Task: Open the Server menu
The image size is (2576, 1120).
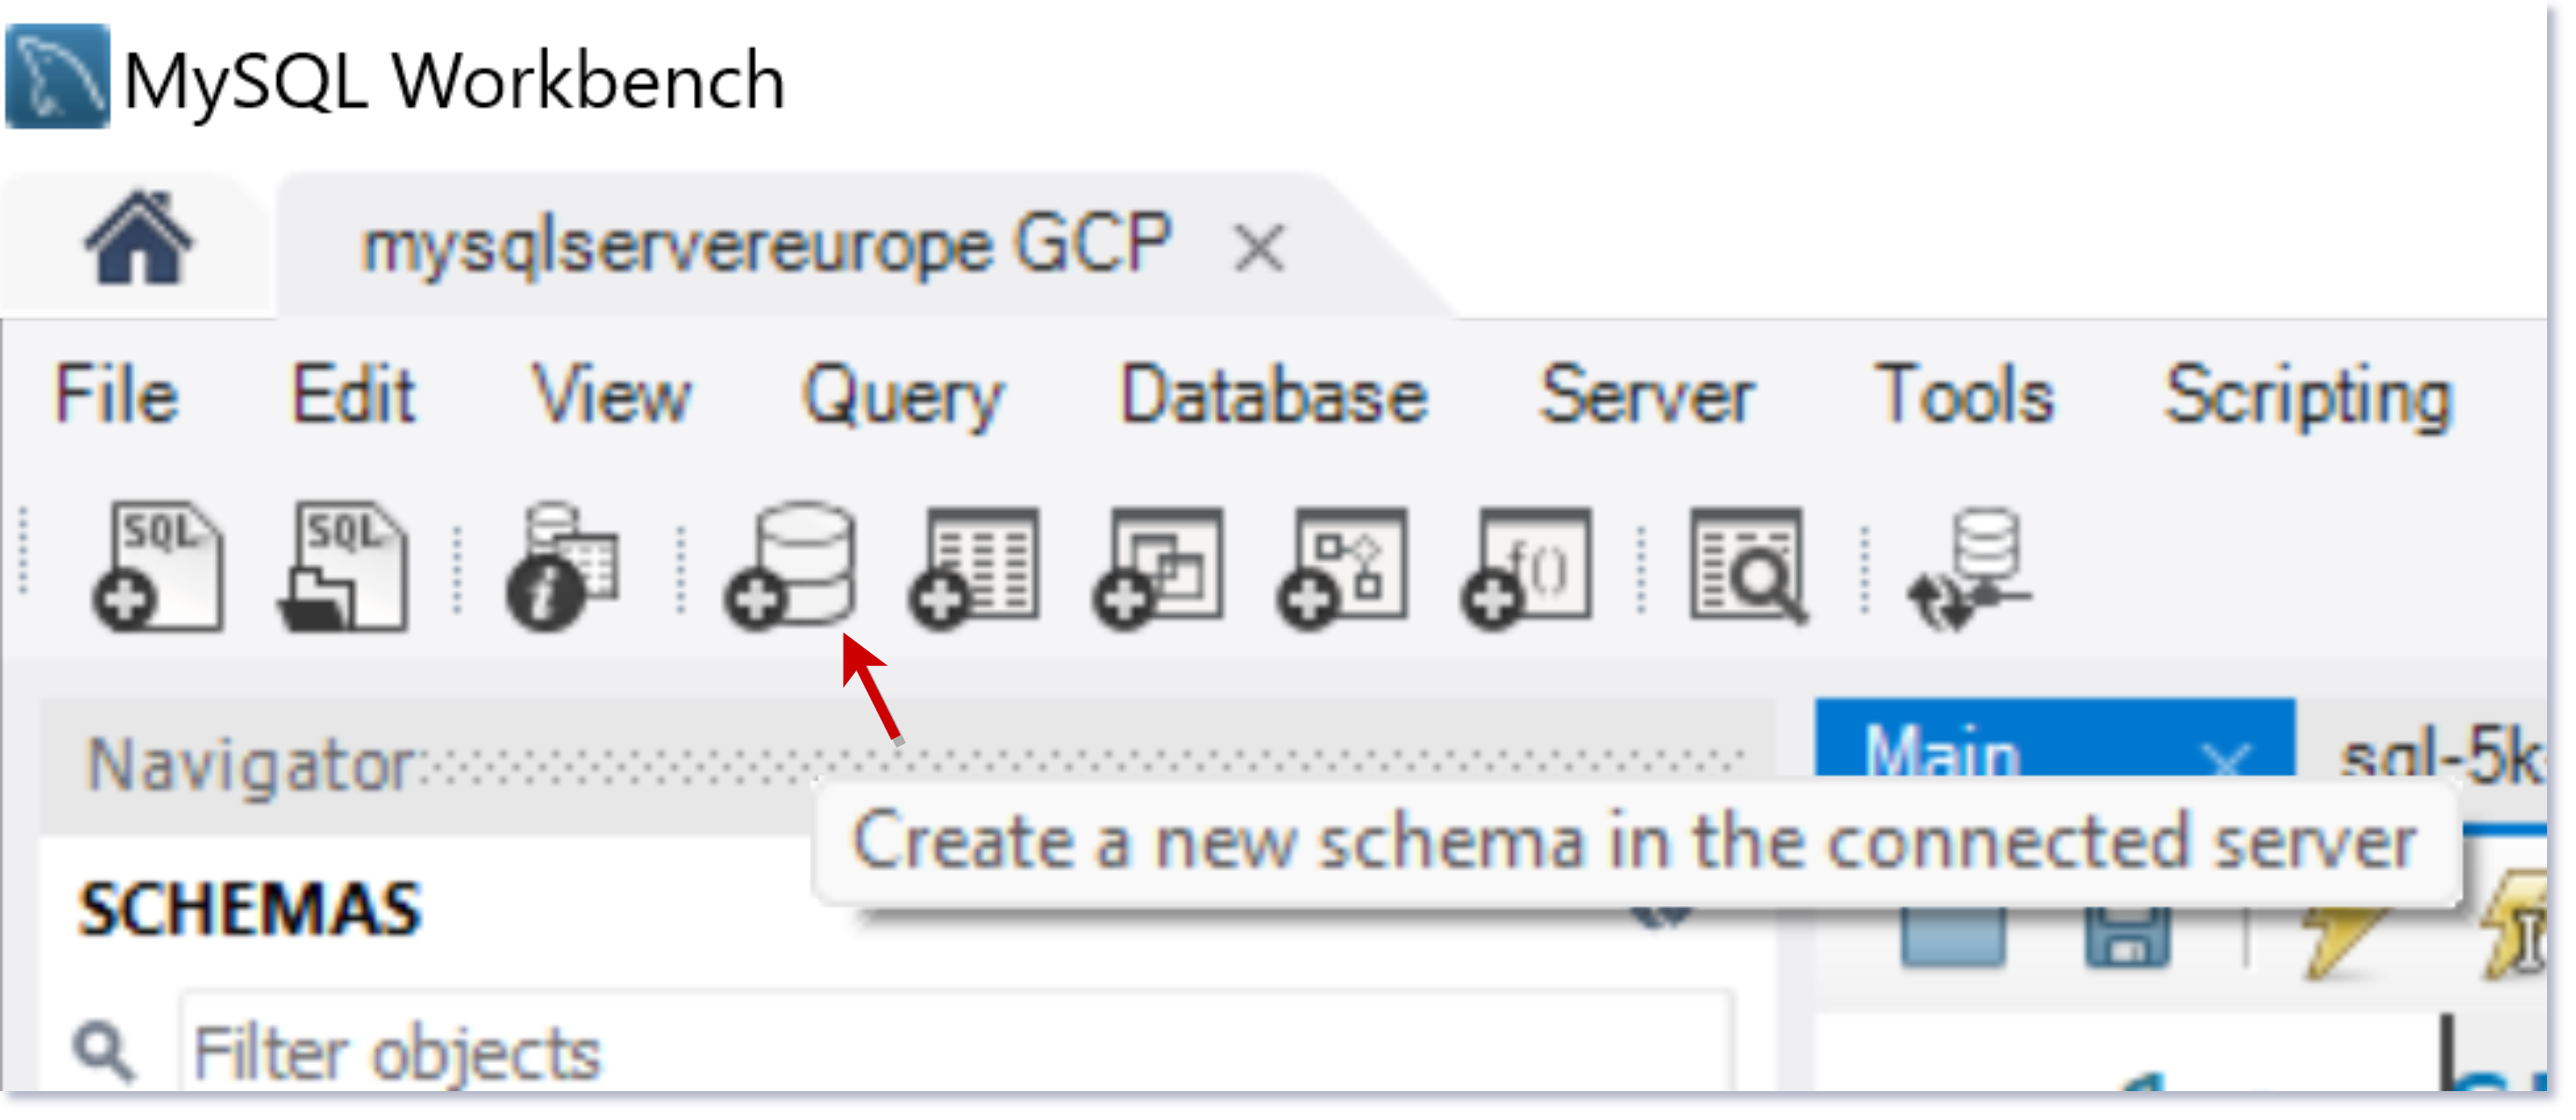Action: pyautogui.click(x=1646, y=394)
